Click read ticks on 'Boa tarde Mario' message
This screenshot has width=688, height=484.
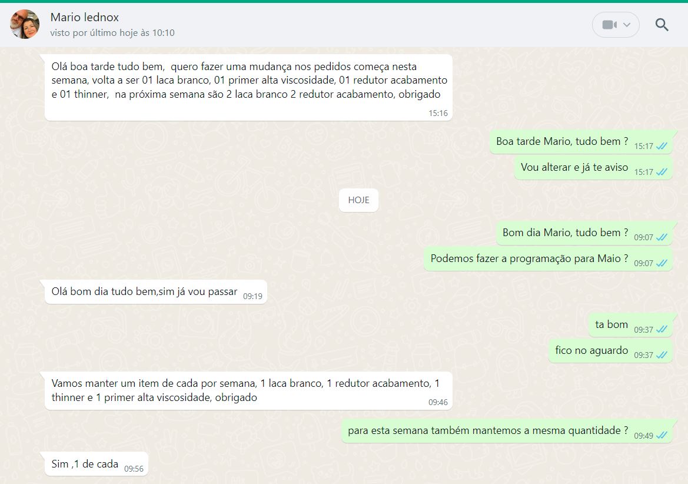tap(662, 146)
